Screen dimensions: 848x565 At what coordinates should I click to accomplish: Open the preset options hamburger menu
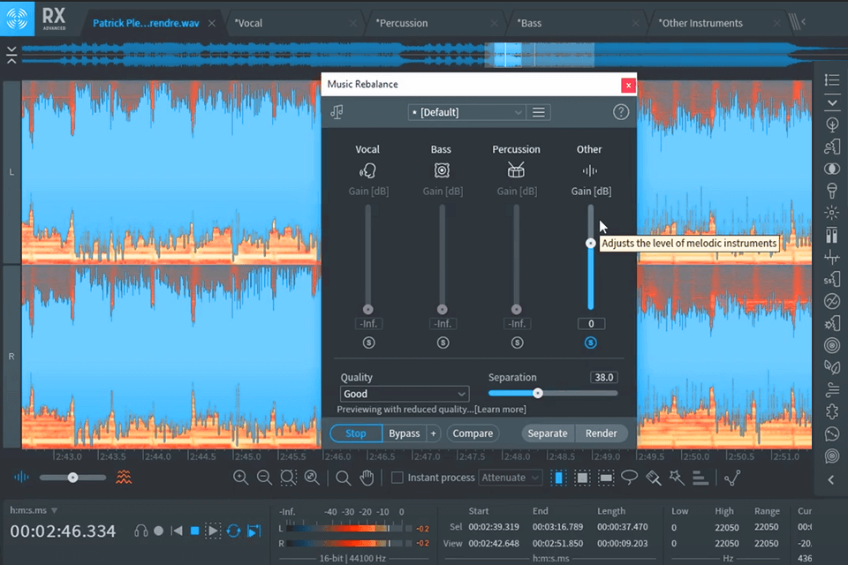coord(540,112)
